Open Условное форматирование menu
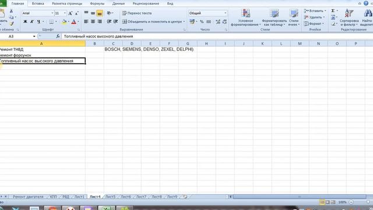This screenshot has width=373, height=210. point(245,17)
